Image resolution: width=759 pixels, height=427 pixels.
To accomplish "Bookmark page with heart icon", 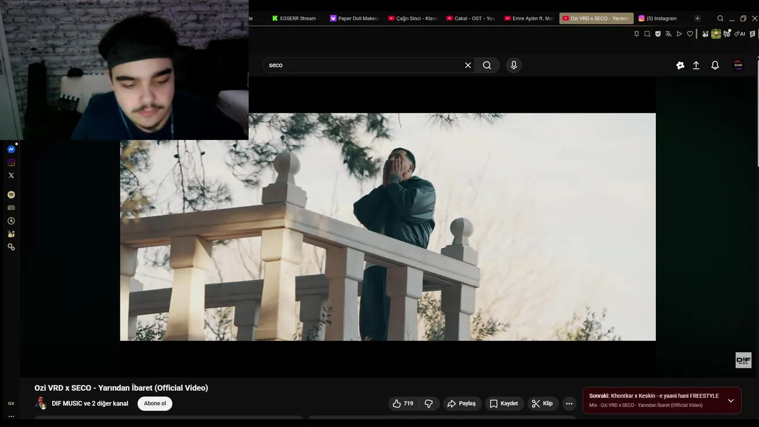I will click(690, 34).
